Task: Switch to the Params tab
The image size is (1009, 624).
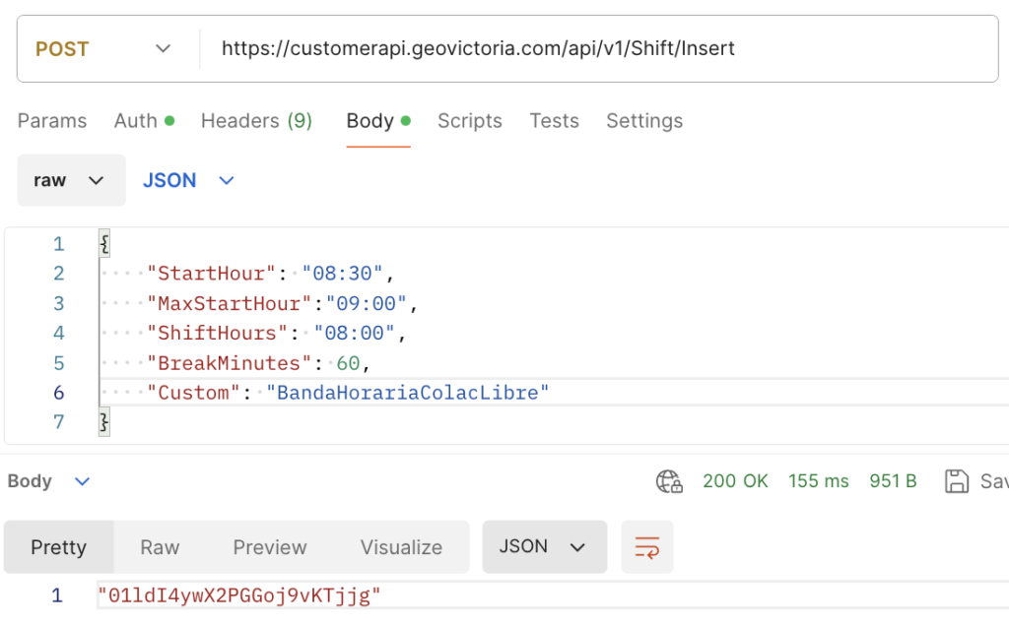Action: (52, 121)
